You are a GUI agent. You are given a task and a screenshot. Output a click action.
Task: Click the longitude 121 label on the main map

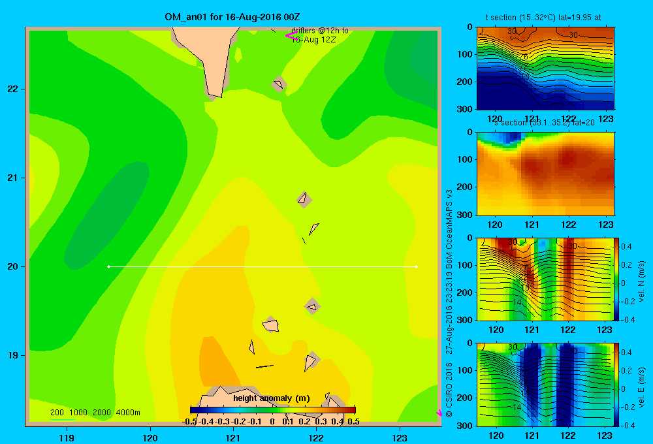coord(233,437)
